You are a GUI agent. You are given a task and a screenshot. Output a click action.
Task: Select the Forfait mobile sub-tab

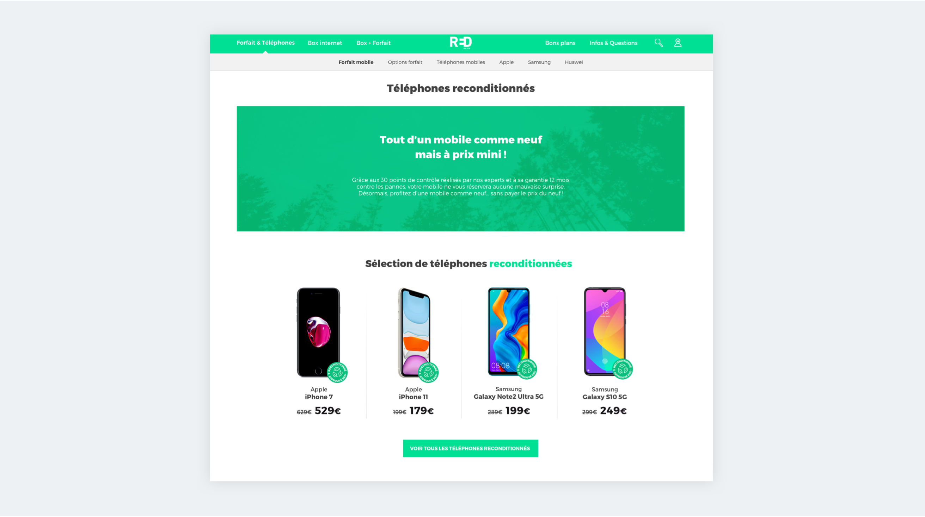pyautogui.click(x=356, y=62)
